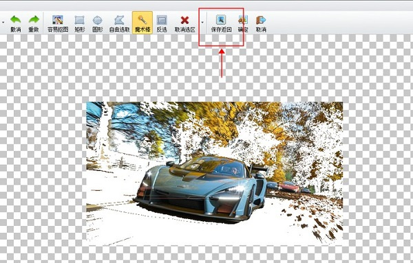Click the green 撤消 (undo) arrow

(16, 23)
